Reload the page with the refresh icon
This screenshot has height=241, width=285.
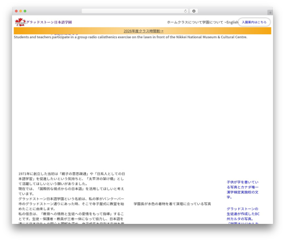pos(185,11)
